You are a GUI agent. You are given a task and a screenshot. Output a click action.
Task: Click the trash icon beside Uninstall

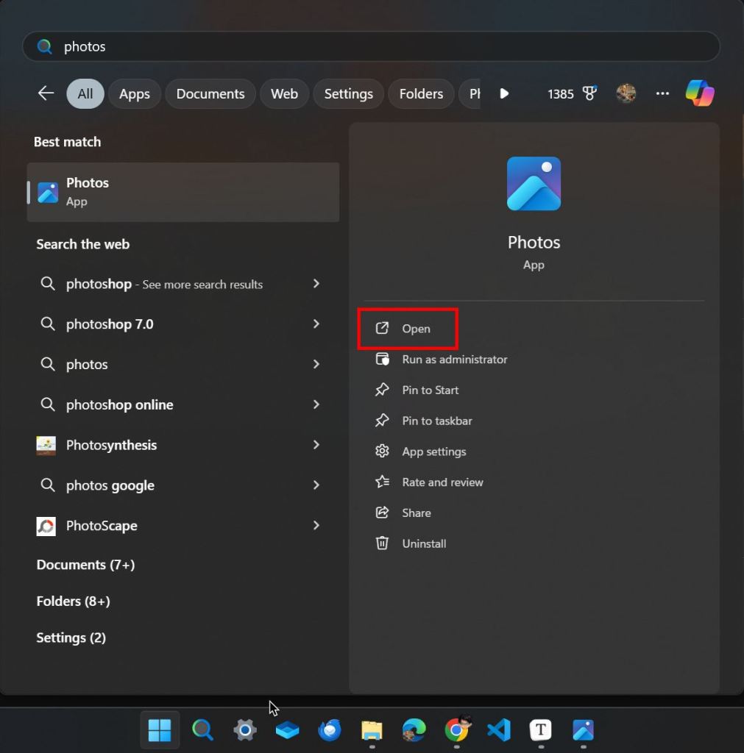(382, 543)
